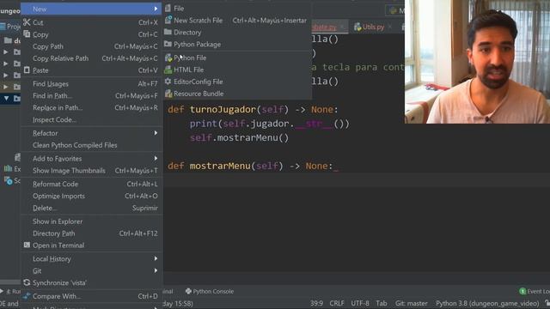Choose Optimize Imports

[x=91, y=197]
